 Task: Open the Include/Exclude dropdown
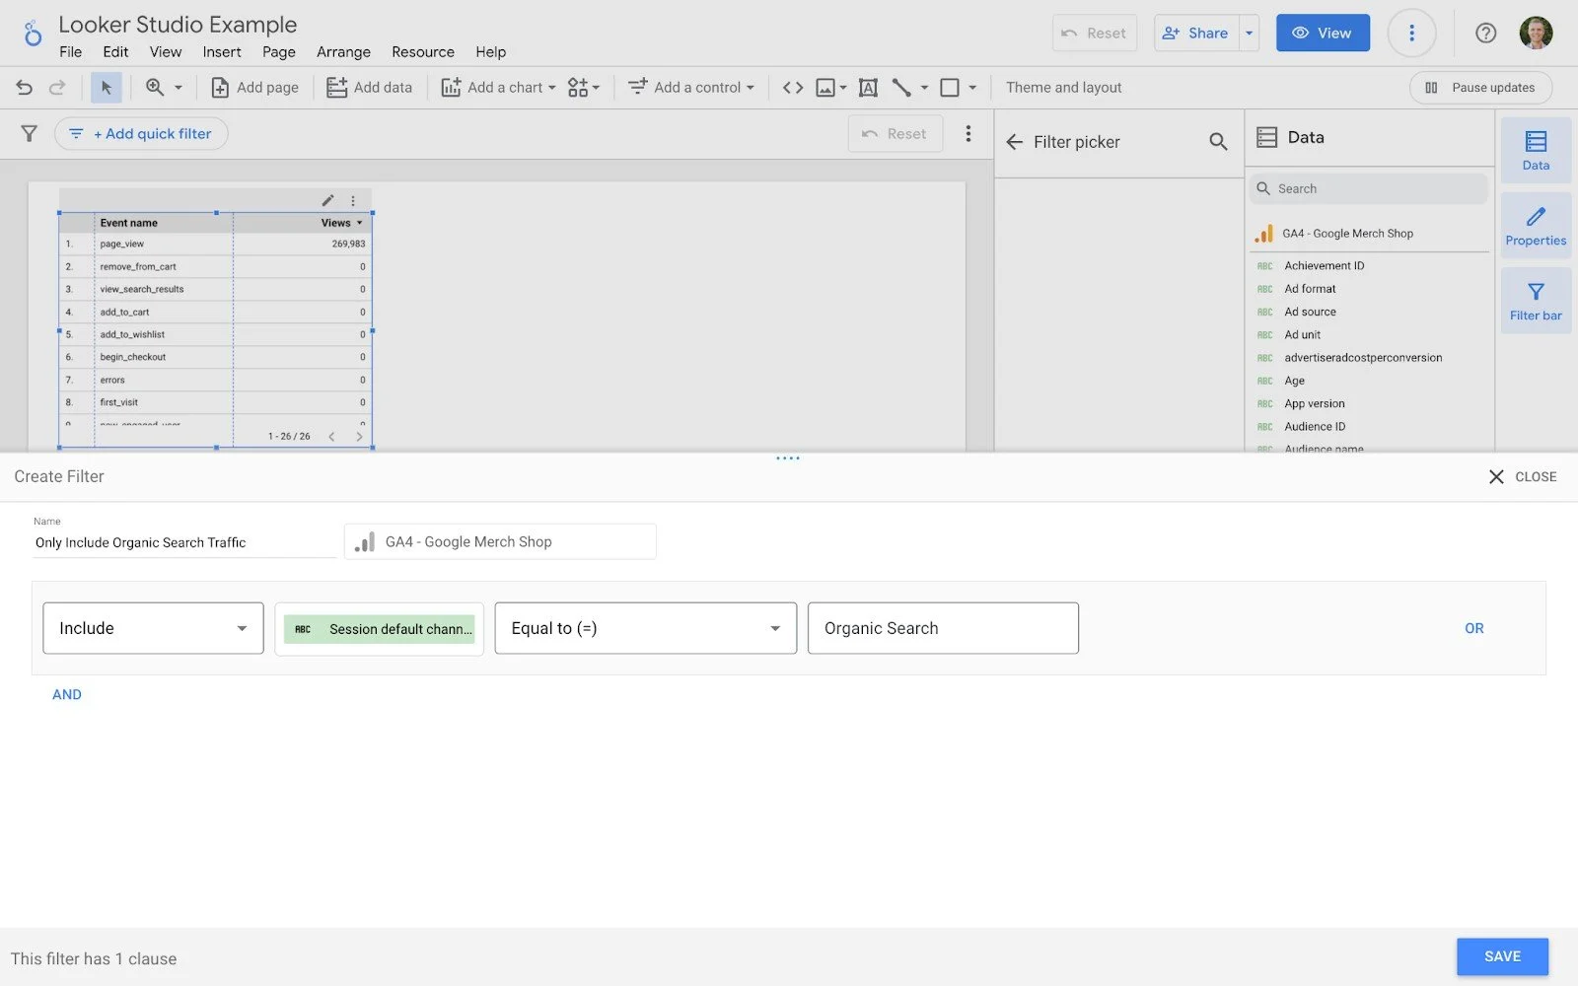click(x=153, y=628)
